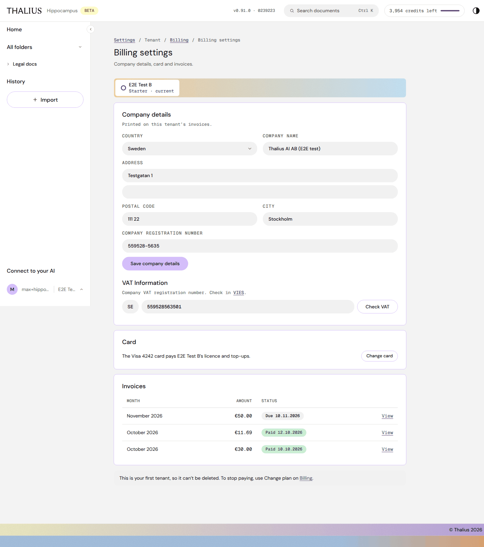
Task: Click the SE country prefix badge
Action: pyautogui.click(x=130, y=307)
